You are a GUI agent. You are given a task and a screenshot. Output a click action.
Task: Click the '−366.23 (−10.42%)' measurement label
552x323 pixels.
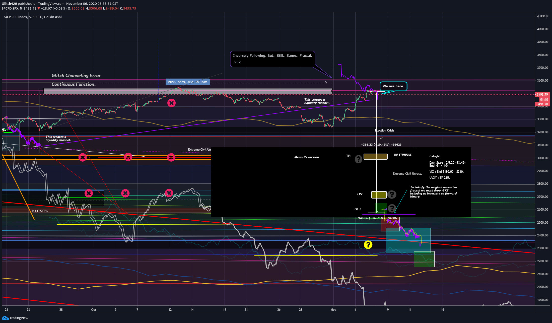pyautogui.click(x=381, y=145)
